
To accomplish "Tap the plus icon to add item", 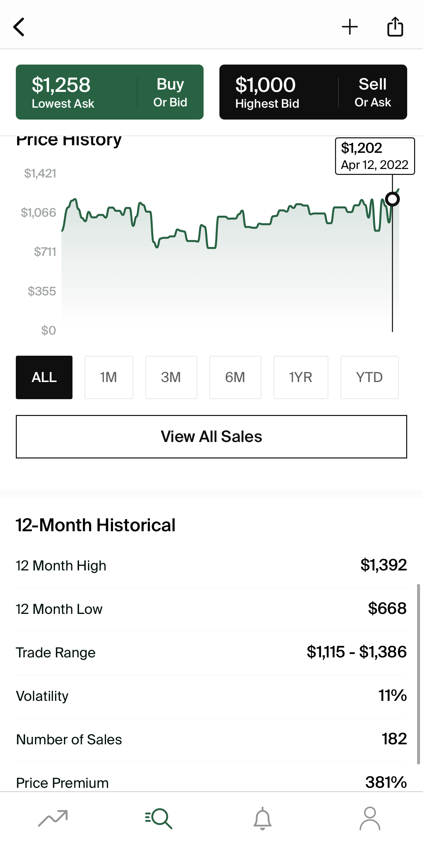I will point(350,27).
